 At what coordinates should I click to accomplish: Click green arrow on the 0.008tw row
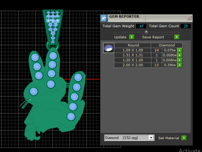click(180, 55)
